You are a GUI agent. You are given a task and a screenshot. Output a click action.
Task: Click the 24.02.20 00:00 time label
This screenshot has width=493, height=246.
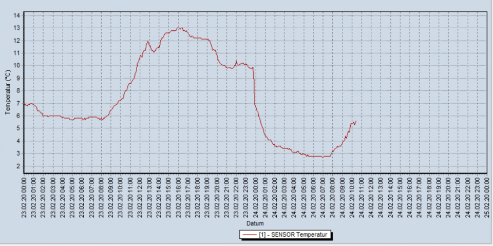pos(255,197)
